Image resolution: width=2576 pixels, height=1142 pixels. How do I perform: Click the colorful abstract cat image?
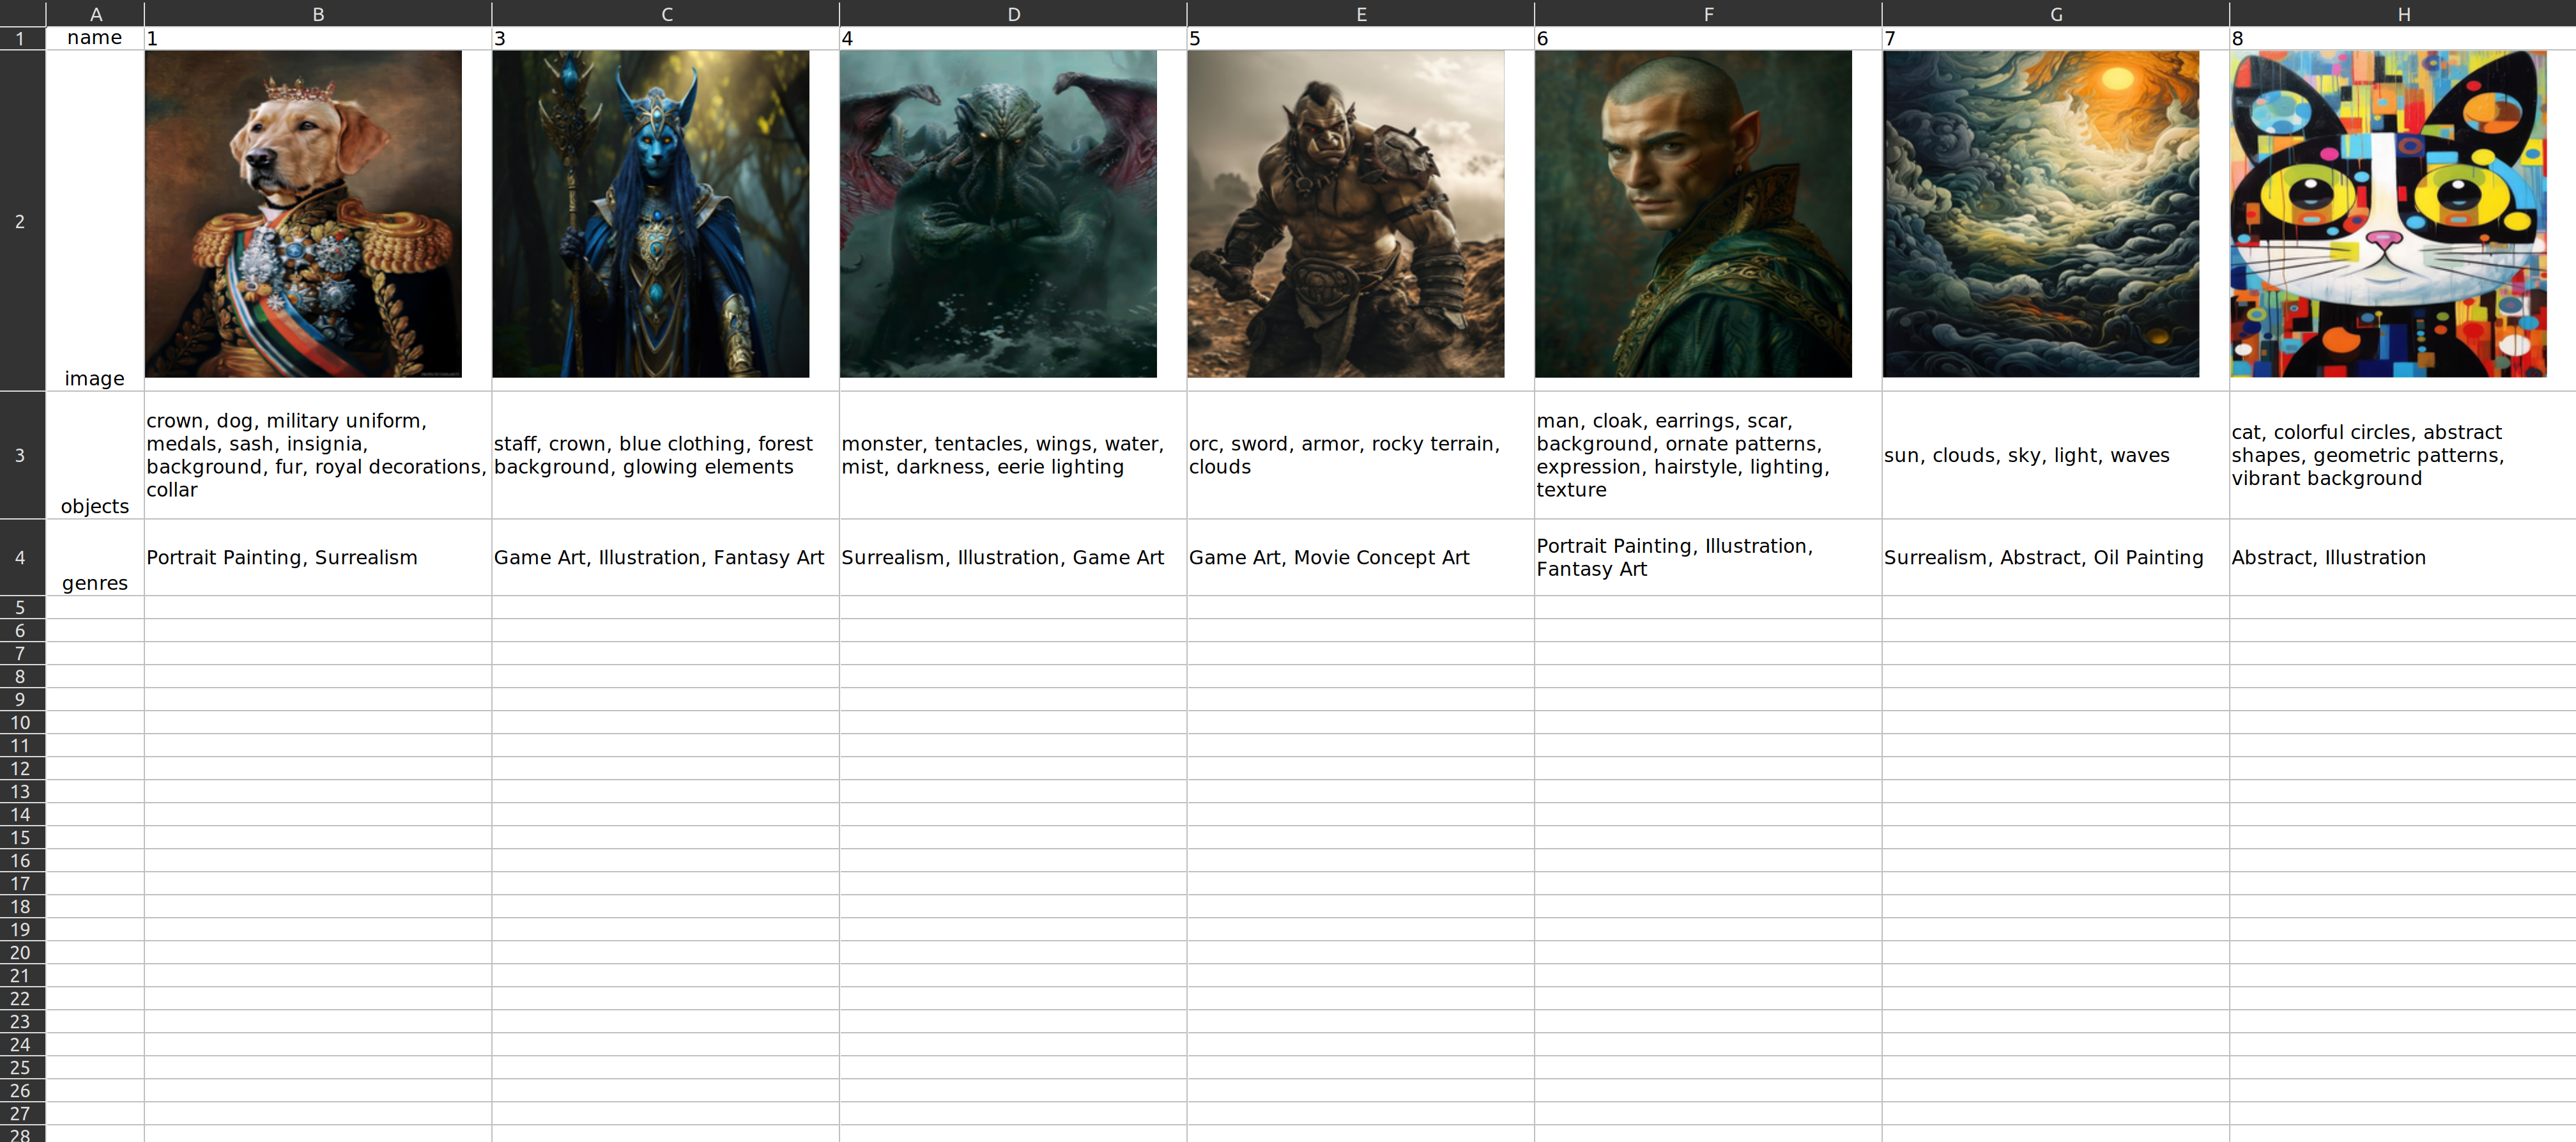(2388, 214)
